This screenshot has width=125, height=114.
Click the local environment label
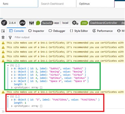[x=65, y=23]
